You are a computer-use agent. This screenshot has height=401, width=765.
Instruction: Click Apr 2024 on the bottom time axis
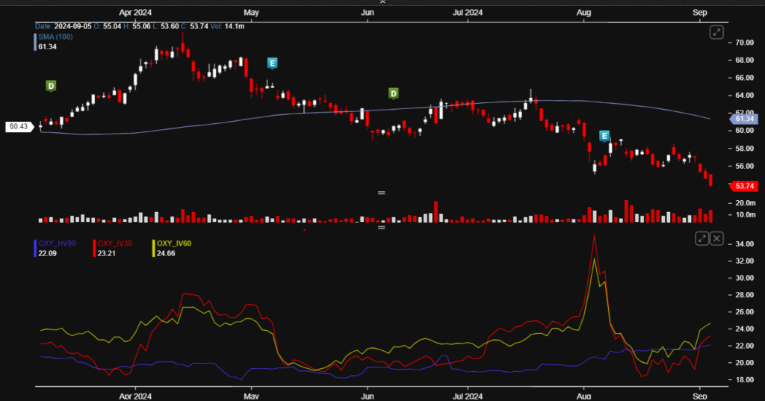click(x=135, y=396)
